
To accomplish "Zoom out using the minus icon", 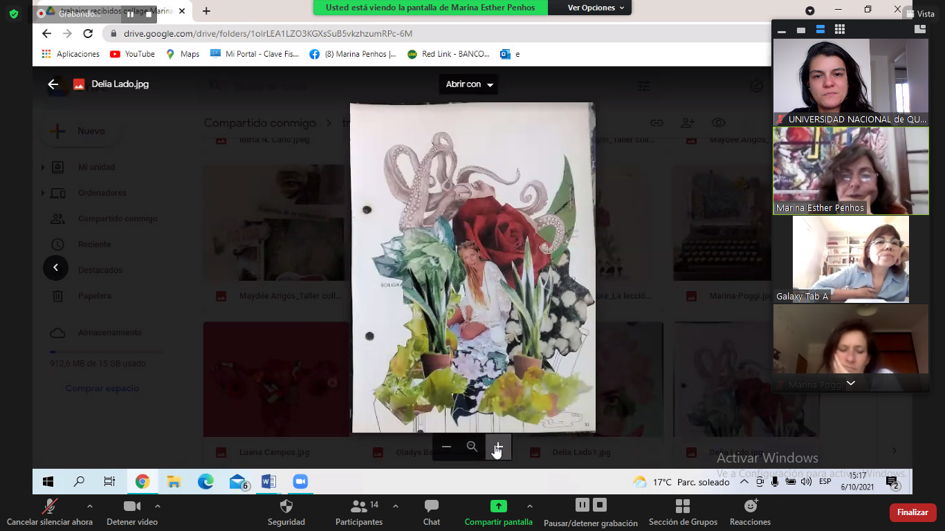I will click(x=446, y=447).
